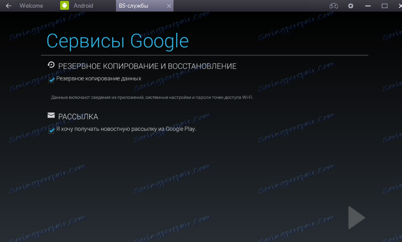Viewport: 402px width, 242px height.
Task: Maximize the BlueStacks window
Action: point(385,6)
